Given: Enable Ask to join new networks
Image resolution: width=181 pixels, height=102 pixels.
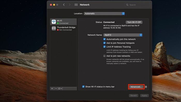Looking at the screenshot, I should point(104,56).
